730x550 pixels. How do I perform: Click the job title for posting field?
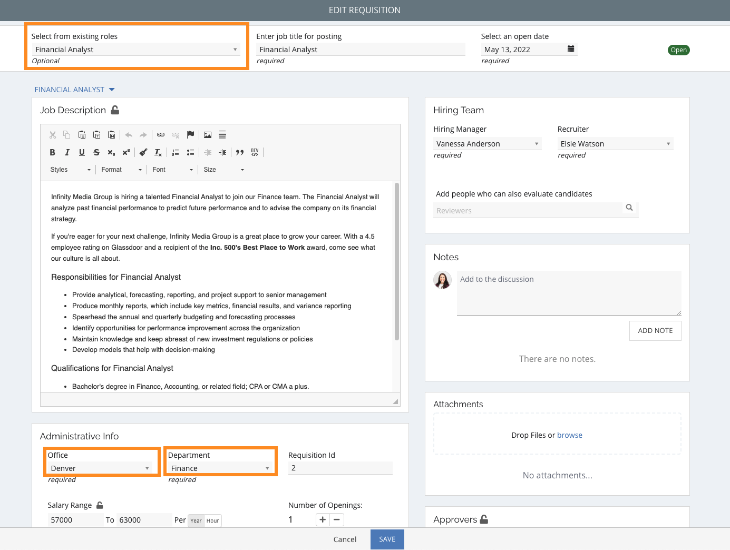click(361, 50)
